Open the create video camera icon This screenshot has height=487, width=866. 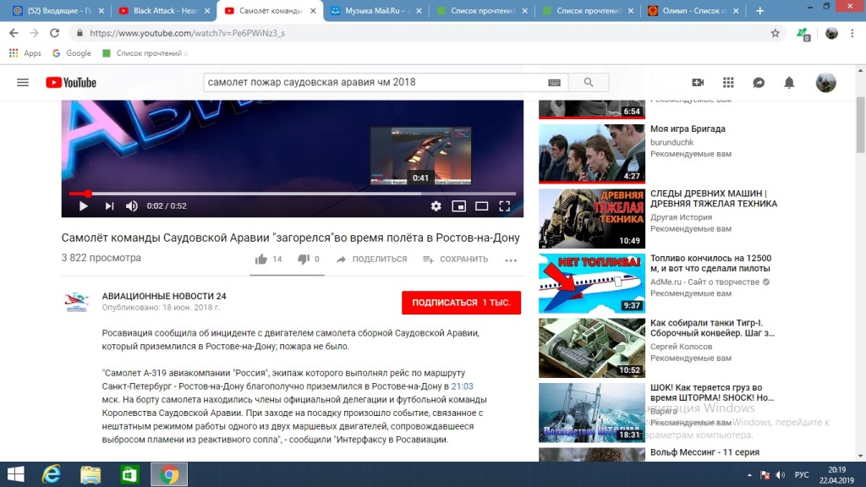tap(698, 82)
